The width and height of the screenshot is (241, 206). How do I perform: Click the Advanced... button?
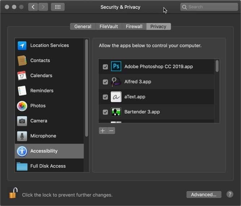(204, 194)
